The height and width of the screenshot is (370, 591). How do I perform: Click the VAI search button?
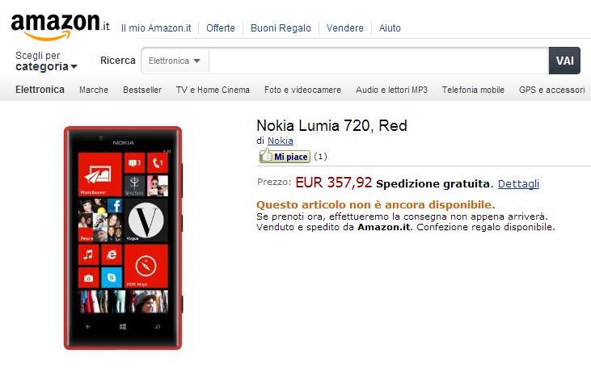click(564, 61)
